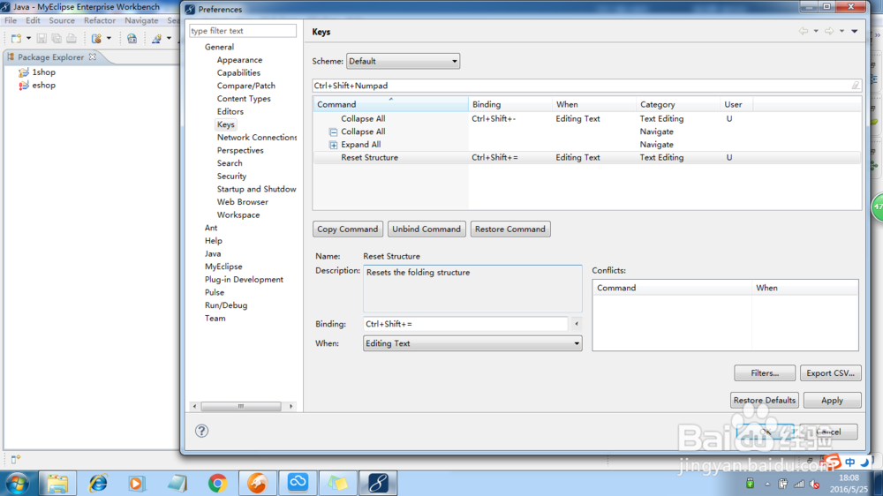
Task: Click the Filters... button
Action: [765, 373]
